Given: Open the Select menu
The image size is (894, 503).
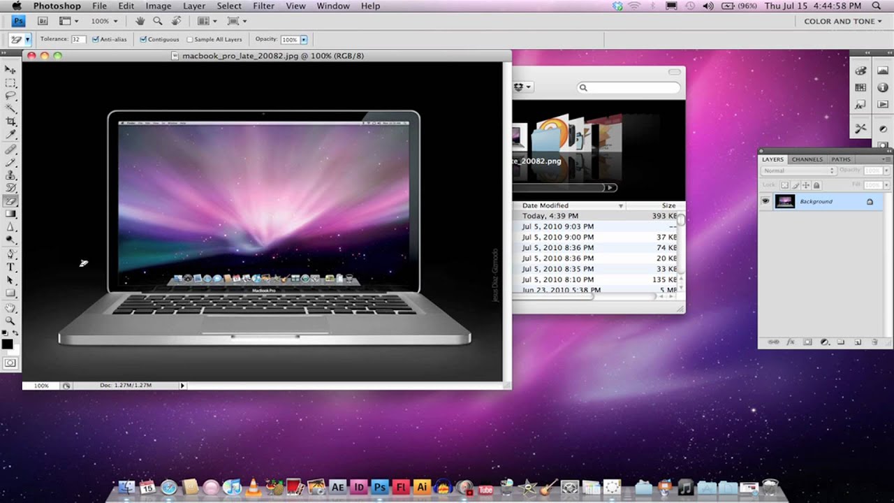Looking at the screenshot, I should pyautogui.click(x=228, y=6).
